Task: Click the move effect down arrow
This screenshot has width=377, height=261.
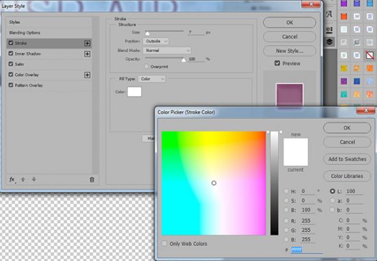Action: (34, 179)
